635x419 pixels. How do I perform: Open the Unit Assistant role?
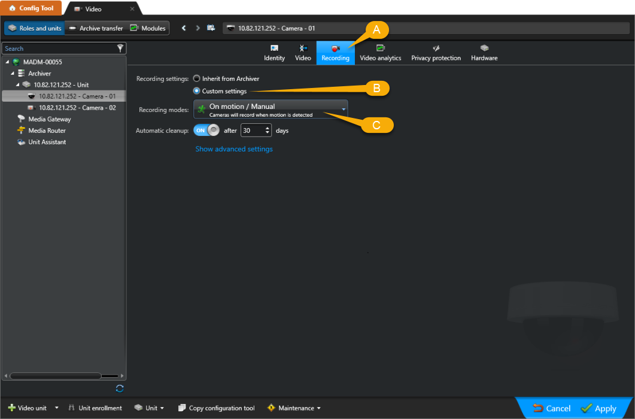20,142
